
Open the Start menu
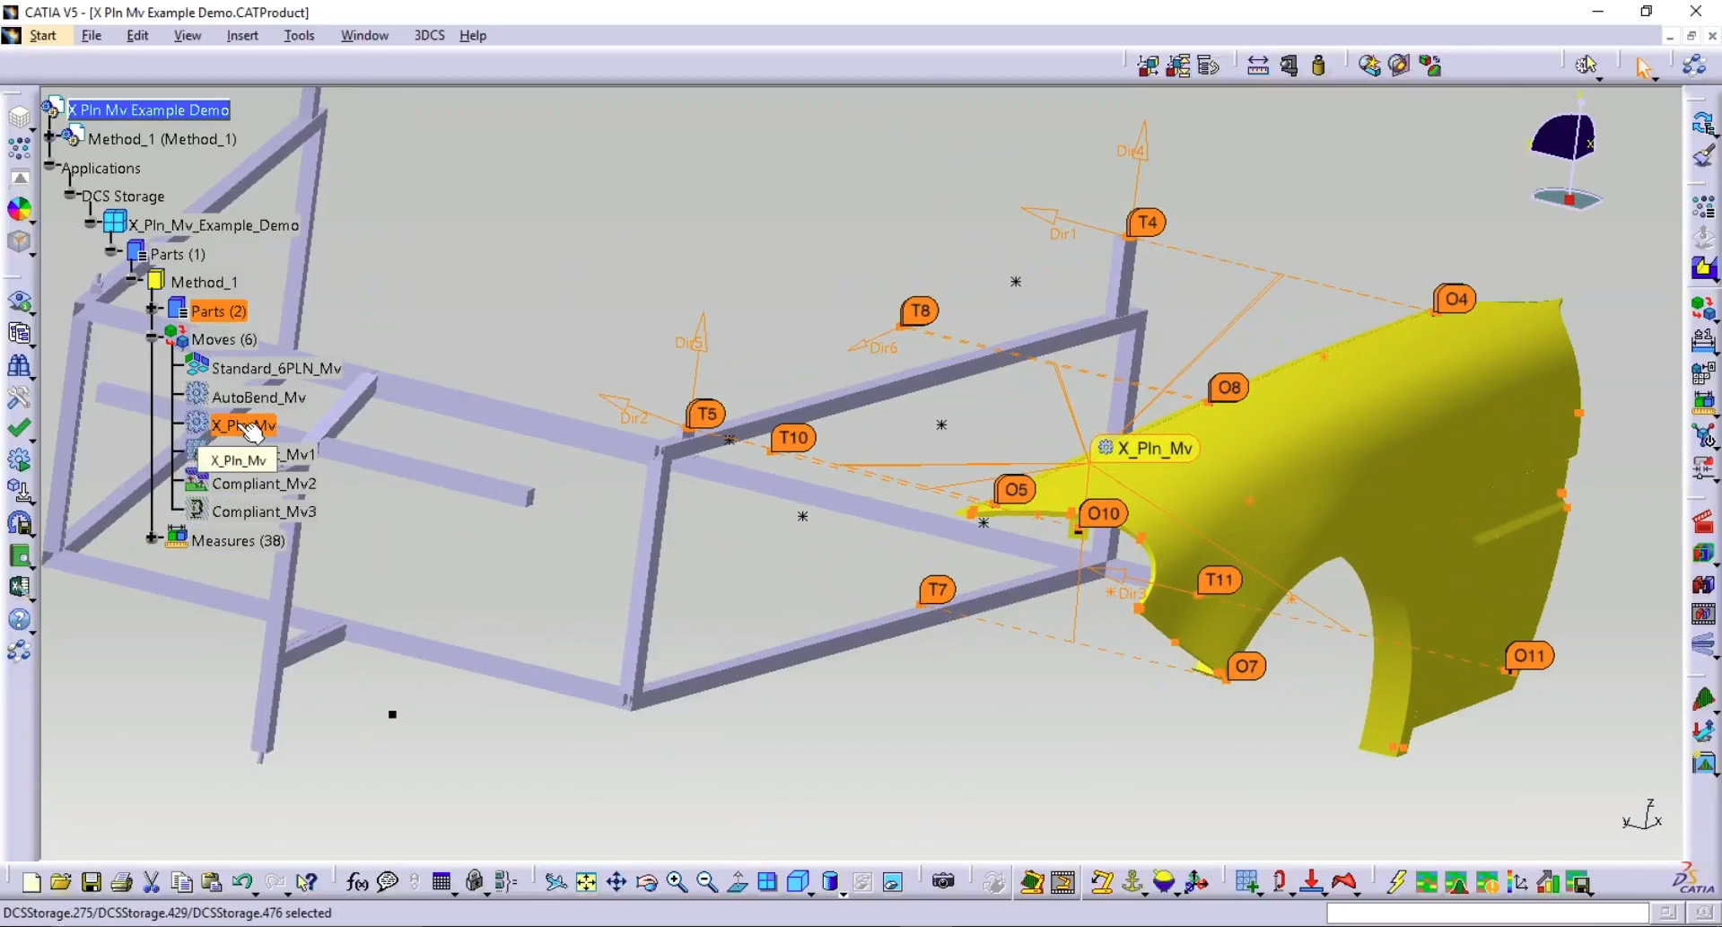43,36
